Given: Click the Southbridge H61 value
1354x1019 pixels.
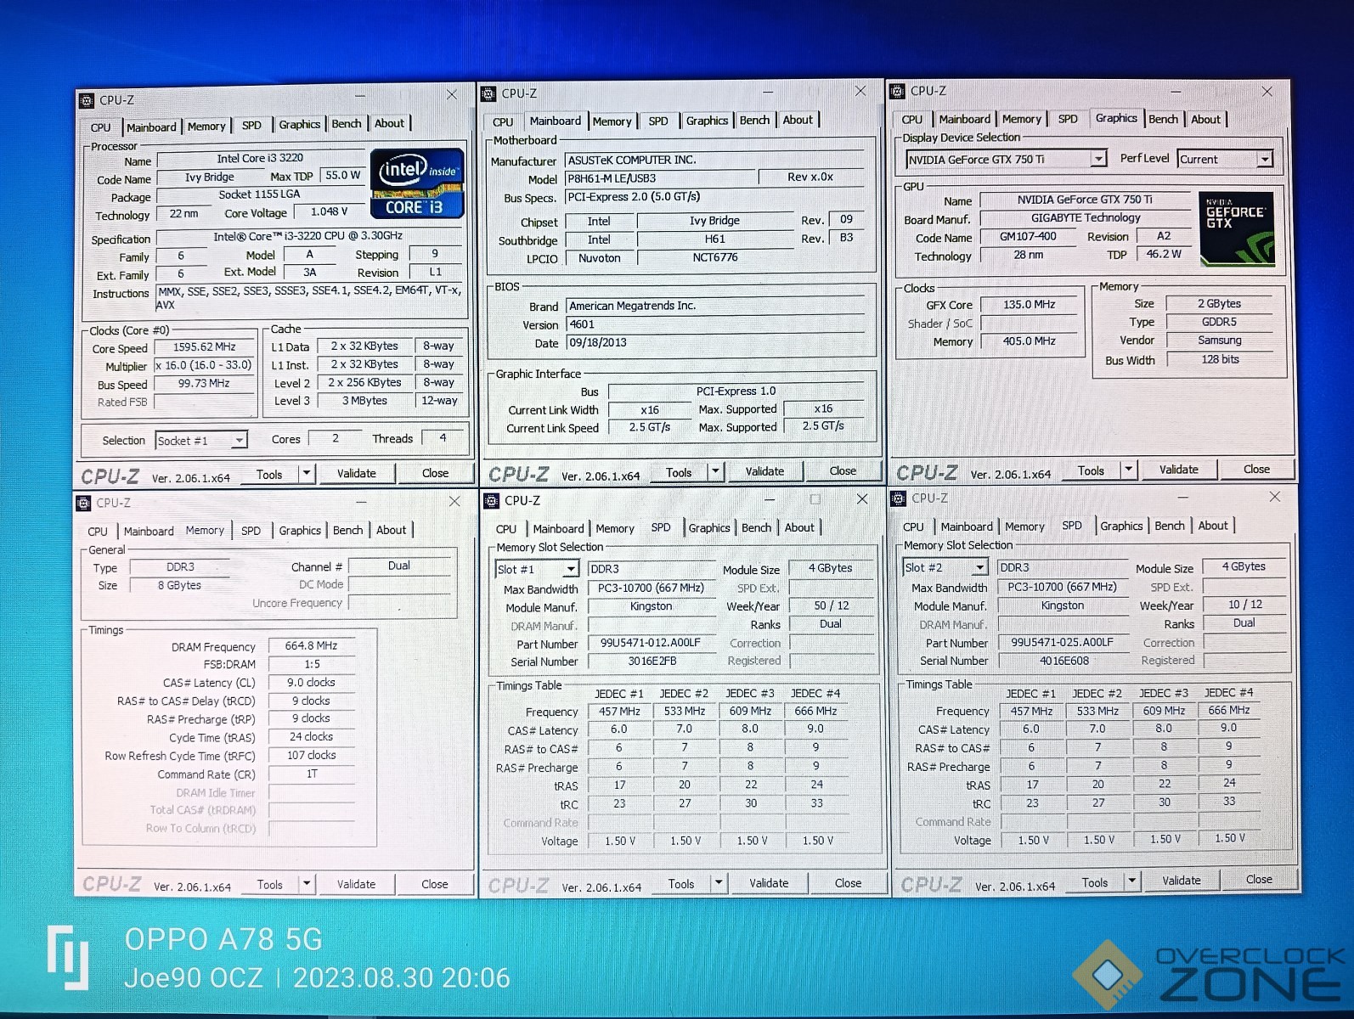Looking at the screenshot, I should coord(714,239).
